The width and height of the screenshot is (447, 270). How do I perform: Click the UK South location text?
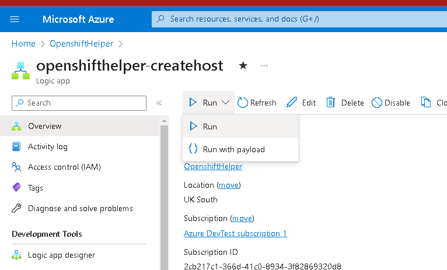201,199
